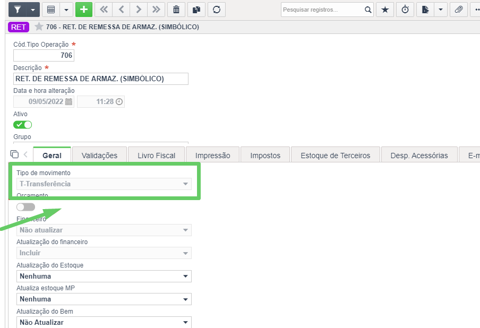Jump to the last record
The height and width of the screenshot is (328, 480).
[x=156, y=10]
